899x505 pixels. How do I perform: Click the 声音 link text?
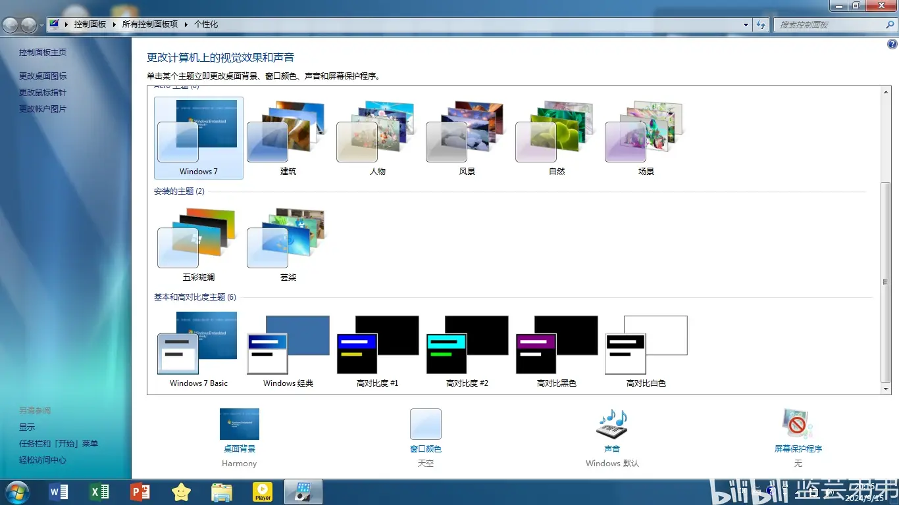612,449
